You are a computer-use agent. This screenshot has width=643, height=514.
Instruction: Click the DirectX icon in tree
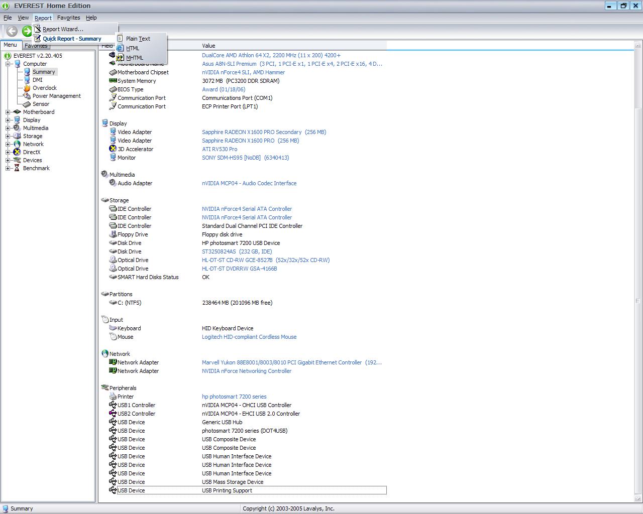(17, 152)
